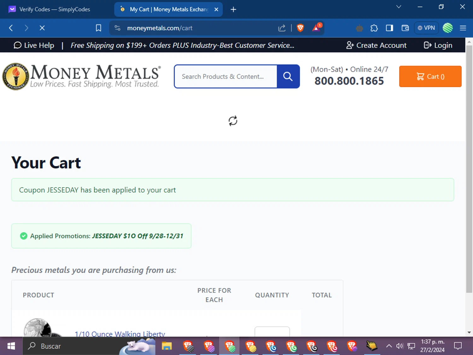This screenshot has height=355, width=473.
Task: Open the orange Cart button
Action: point(430,76)
